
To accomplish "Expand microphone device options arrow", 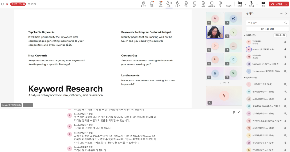I will tap(257, 4).
